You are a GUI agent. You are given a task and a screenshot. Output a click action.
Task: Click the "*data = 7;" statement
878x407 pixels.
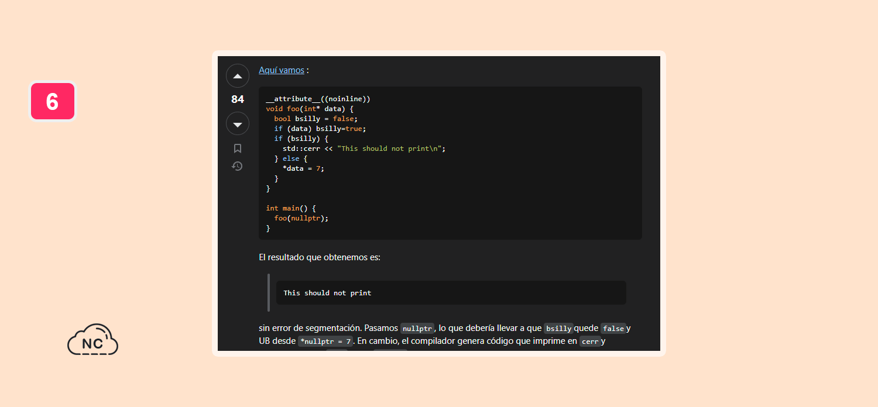[303, 168]
